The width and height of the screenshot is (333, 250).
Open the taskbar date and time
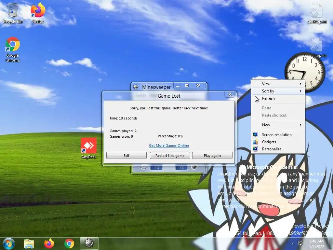coord(317,244)
